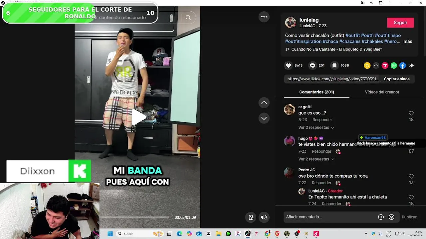Open Outlook from taskbar
426x239 pixels.
(199, 234)
